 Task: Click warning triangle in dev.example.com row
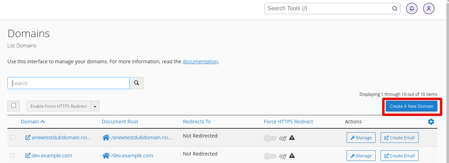point(292,156)
